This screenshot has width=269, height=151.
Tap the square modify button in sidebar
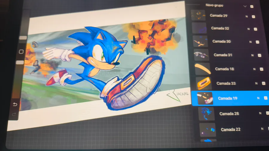[x=21, y=52]
